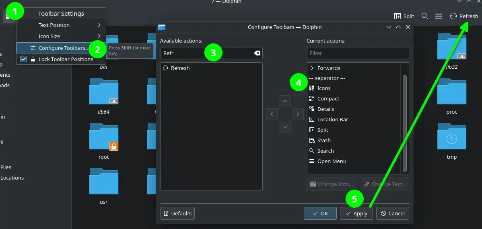Select Location Bar in Current actions
The height and width of the screenshot is (229, 482).
[354, 120]
